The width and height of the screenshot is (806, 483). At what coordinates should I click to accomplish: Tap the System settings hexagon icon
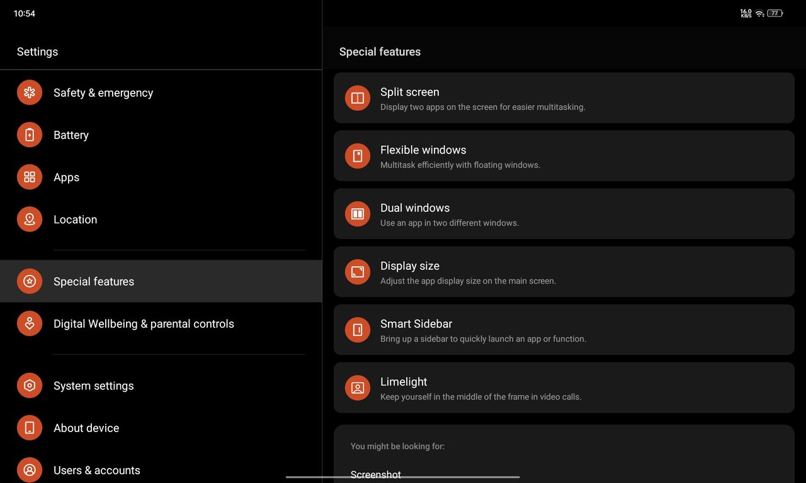(x=30, y=386)
